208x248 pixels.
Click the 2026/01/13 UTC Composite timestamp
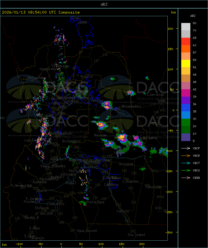[41, 12]
